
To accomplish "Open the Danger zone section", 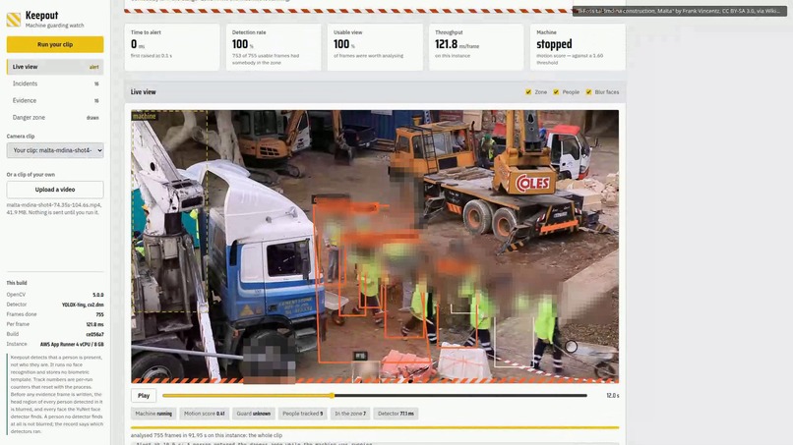I will (55, 117).
